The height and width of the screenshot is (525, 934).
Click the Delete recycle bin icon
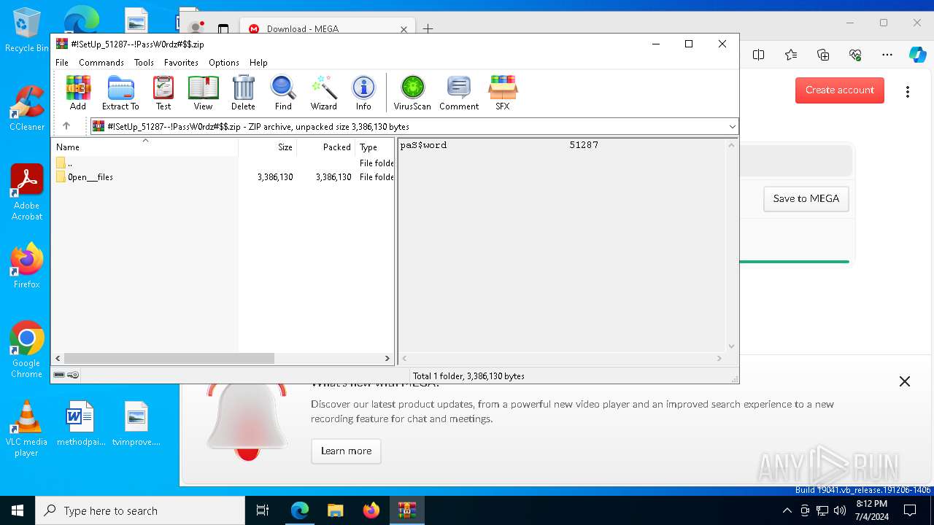click(x=243, y=93)
